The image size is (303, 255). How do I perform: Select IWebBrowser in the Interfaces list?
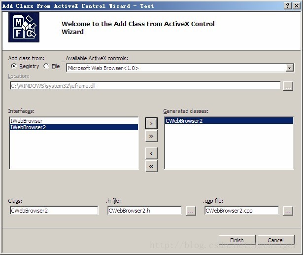73,121
